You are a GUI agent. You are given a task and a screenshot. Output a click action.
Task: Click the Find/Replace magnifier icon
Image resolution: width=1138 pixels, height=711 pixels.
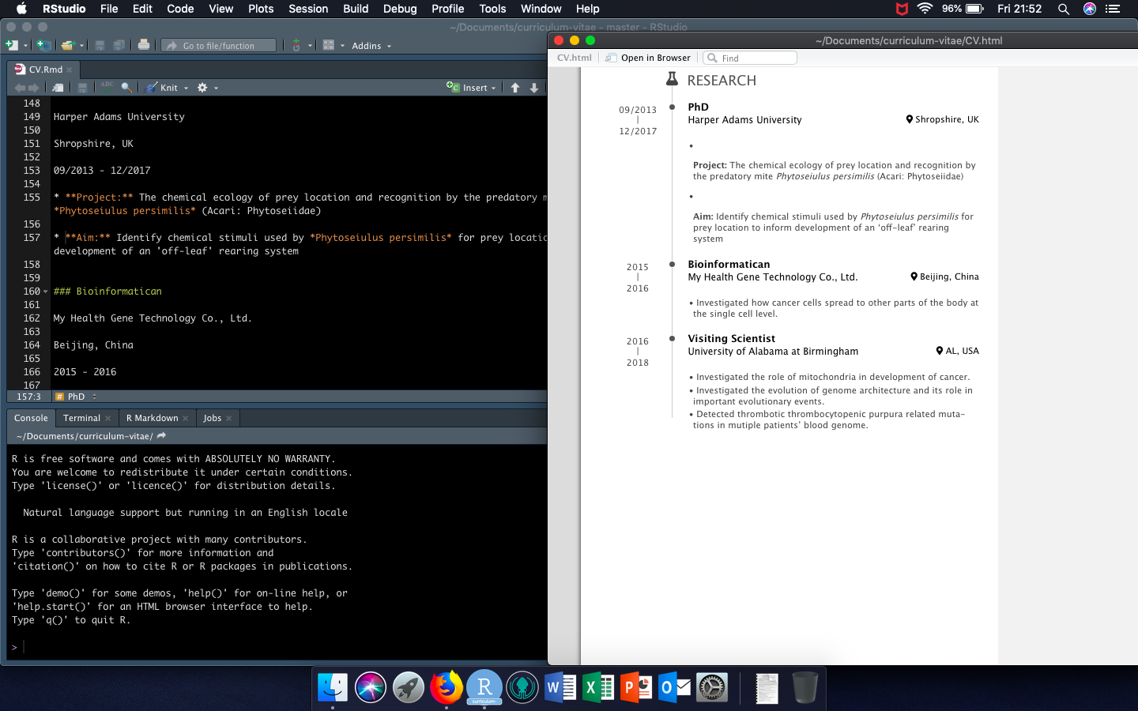click(x=126, y=88)
